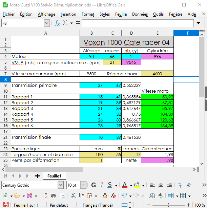Toggle italic formatting (I button)
Image resolution: width=207 pixels, height=208 pixels.
(x=102, y=185)
